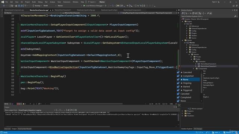Switch to Git Changes tab
This screenshot has width=239, height=134.
[198, 129]
